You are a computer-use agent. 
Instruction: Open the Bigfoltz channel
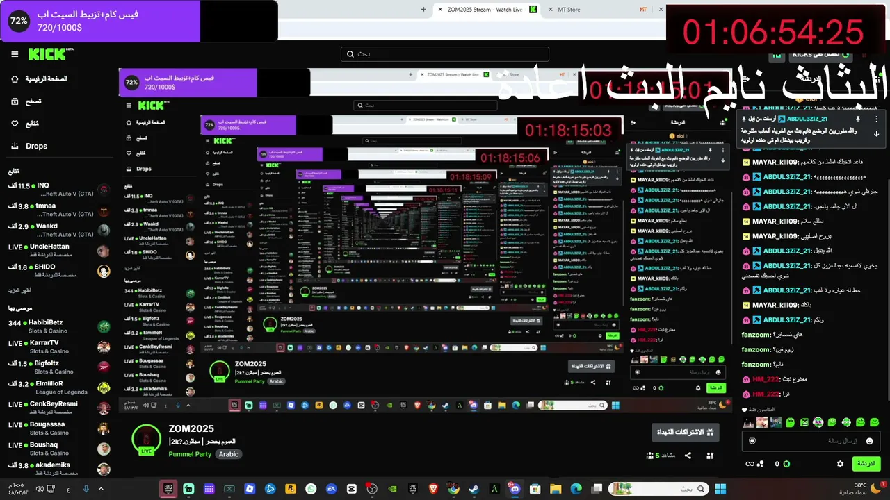tap(60, 367)
